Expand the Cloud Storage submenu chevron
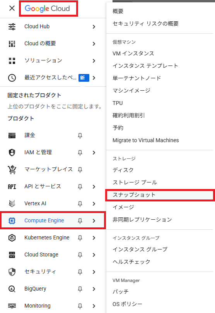Viewport: 215px width, 313px height. [94, 255]
